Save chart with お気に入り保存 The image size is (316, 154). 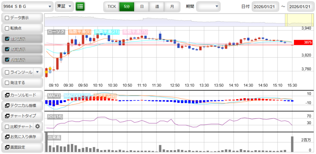[22, 137]
